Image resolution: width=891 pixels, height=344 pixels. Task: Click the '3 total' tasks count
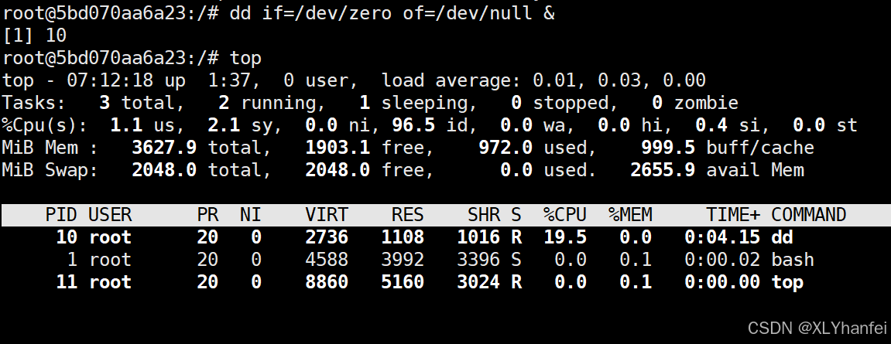[142, 103]
